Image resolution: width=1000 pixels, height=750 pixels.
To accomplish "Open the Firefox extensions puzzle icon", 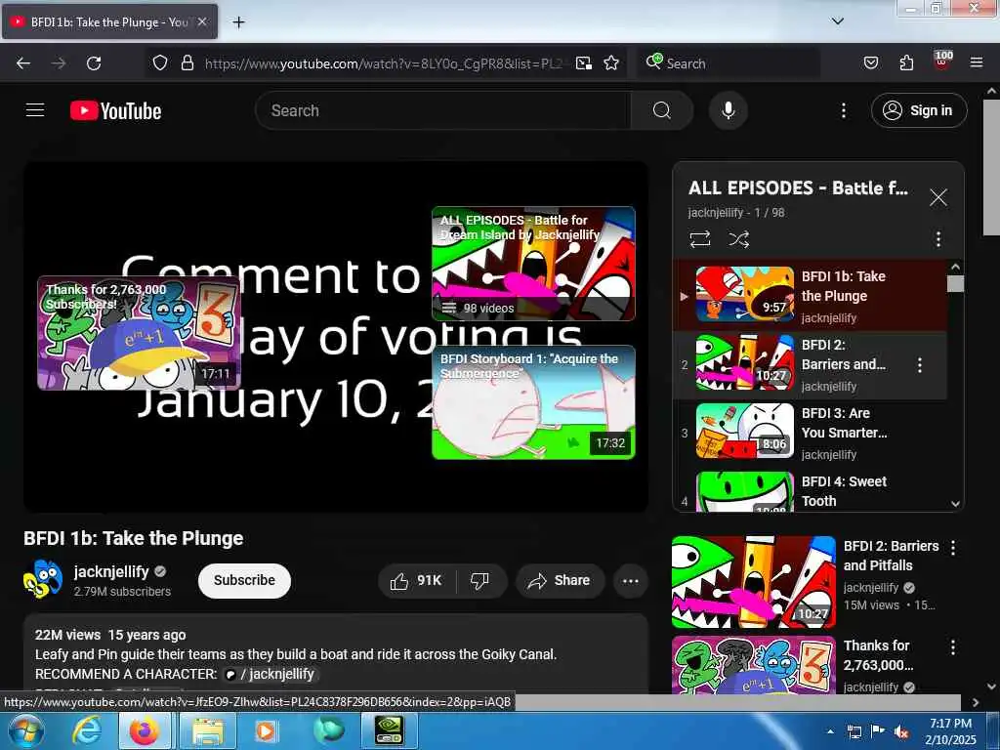I will 906,63.
